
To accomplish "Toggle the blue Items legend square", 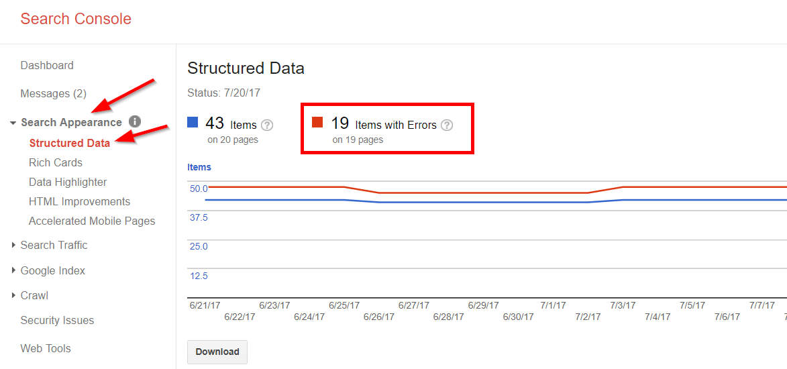I will (193, 122).
